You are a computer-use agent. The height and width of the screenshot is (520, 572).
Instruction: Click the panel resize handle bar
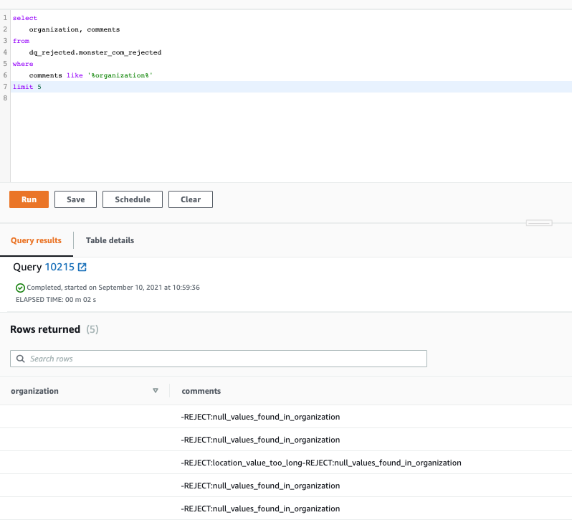pyautogui.click(x=539, y=223)
